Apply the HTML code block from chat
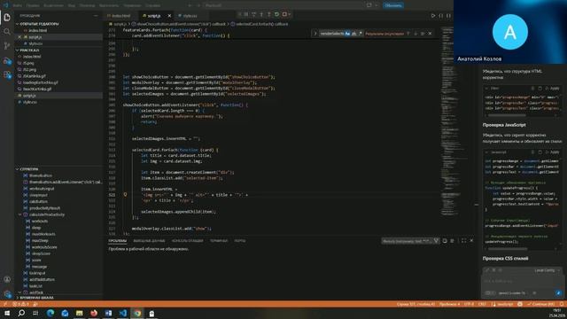 tap(552, 89)
